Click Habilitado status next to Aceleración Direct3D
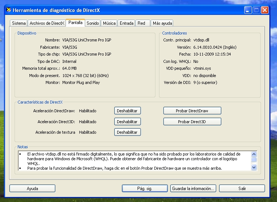Screen dimensions: 277x202 click(88, 122)
